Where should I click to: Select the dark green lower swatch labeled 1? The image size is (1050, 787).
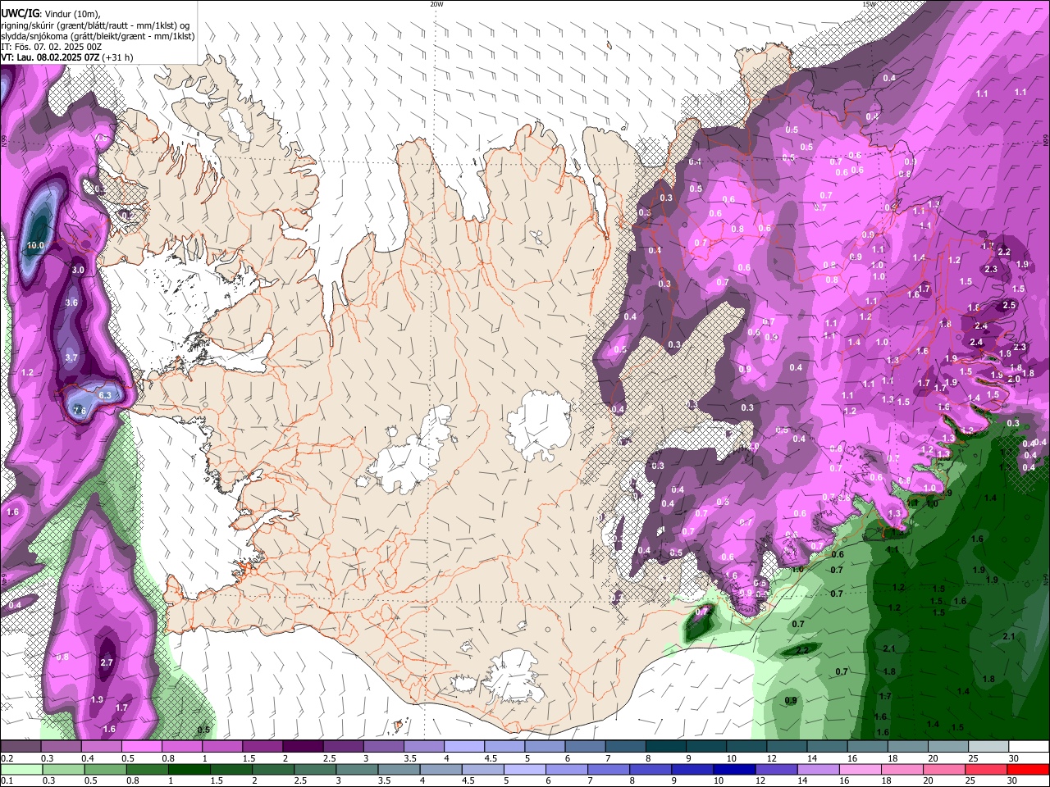click(x=188, y=770)
